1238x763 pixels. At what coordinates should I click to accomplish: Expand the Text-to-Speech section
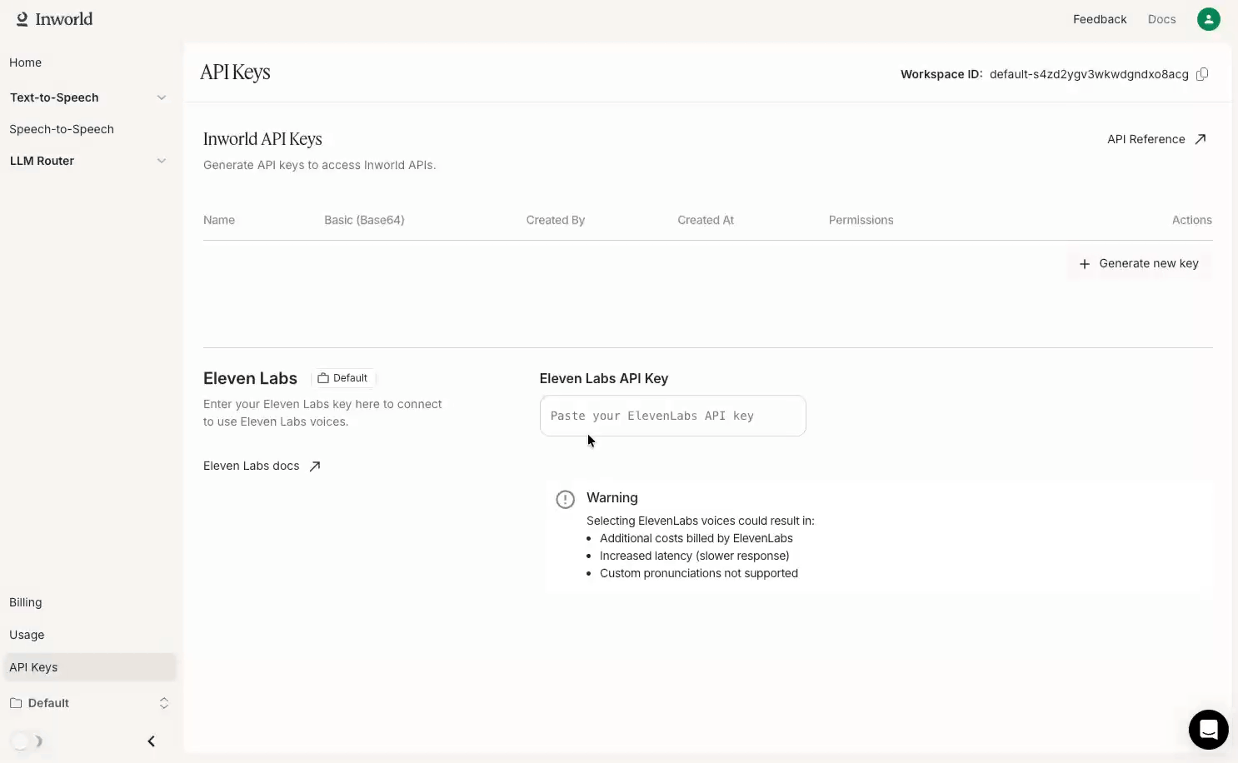(x=88, y=97)
